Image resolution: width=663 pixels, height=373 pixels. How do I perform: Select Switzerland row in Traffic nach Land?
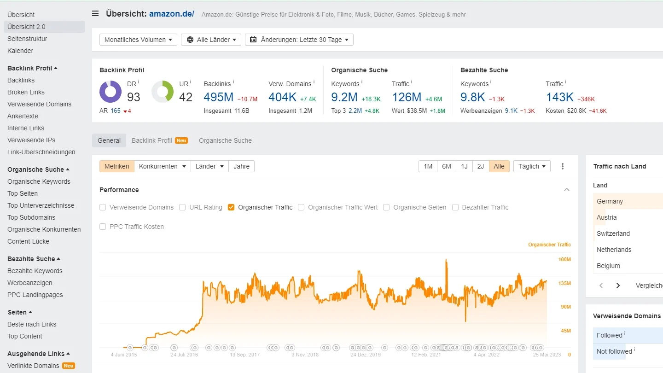628,233
